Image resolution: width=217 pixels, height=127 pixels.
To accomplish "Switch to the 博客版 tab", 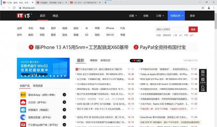I will (x=93, y=60).
